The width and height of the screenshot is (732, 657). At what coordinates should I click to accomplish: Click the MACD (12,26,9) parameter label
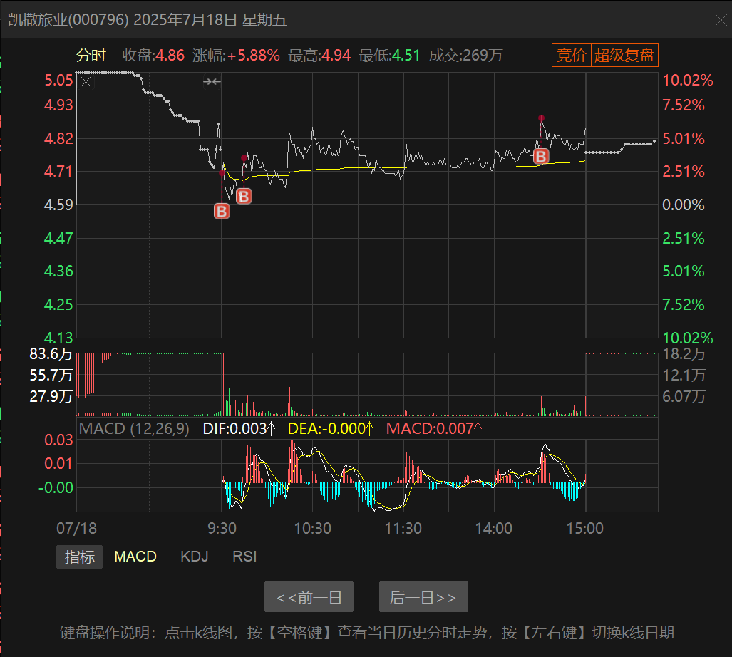click(x=134, y=428)
